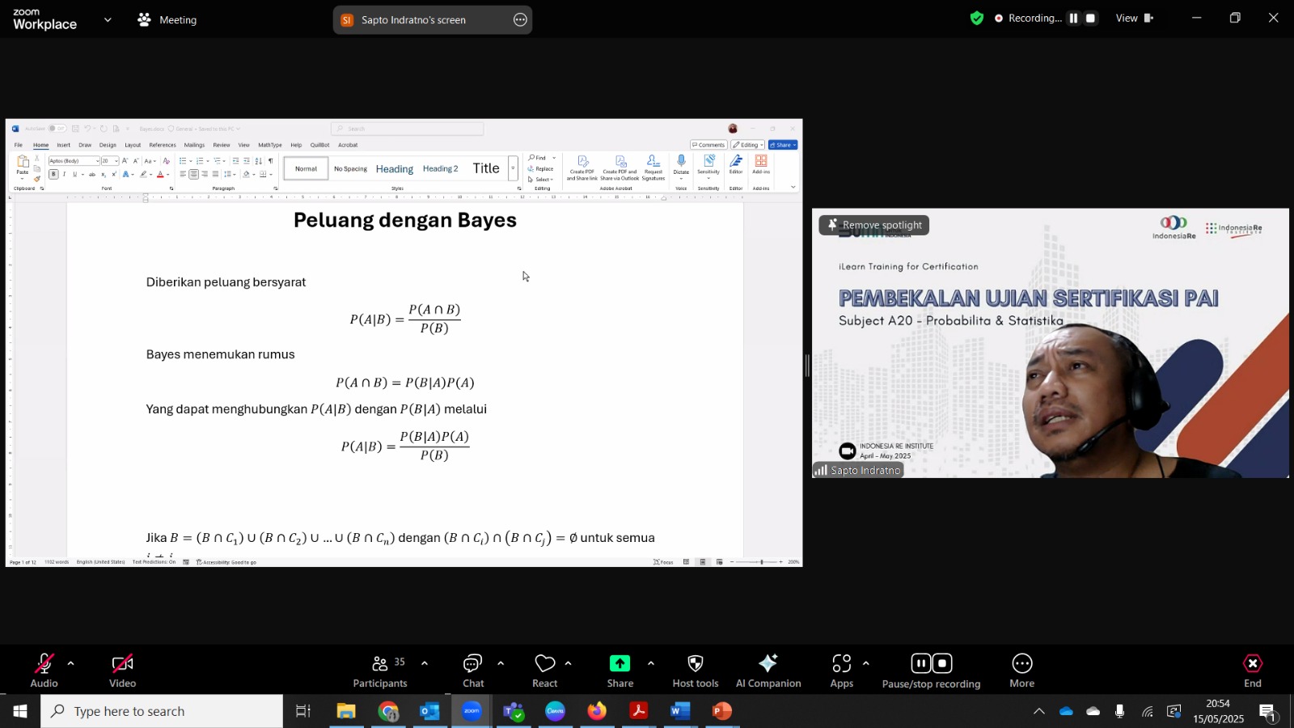Open the Chat panel
This screenshot has height=728, width=1294.
[473, 671]
